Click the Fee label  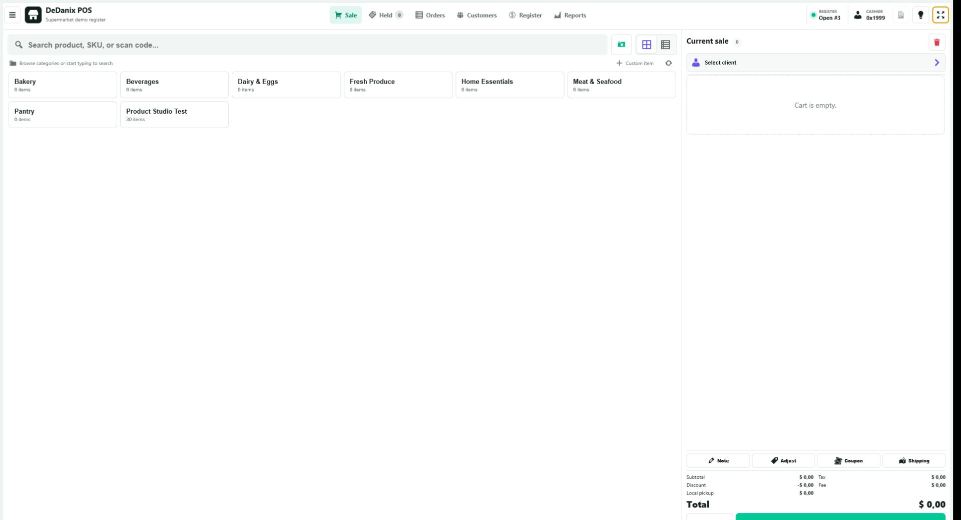[x=822, y=485]
